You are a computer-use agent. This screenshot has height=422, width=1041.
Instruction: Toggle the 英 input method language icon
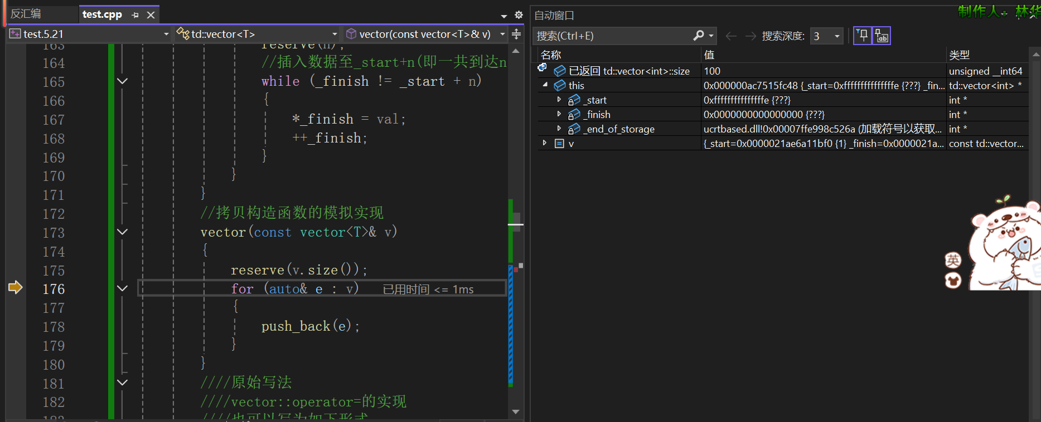pyautogui.click(x=953, y=260)
